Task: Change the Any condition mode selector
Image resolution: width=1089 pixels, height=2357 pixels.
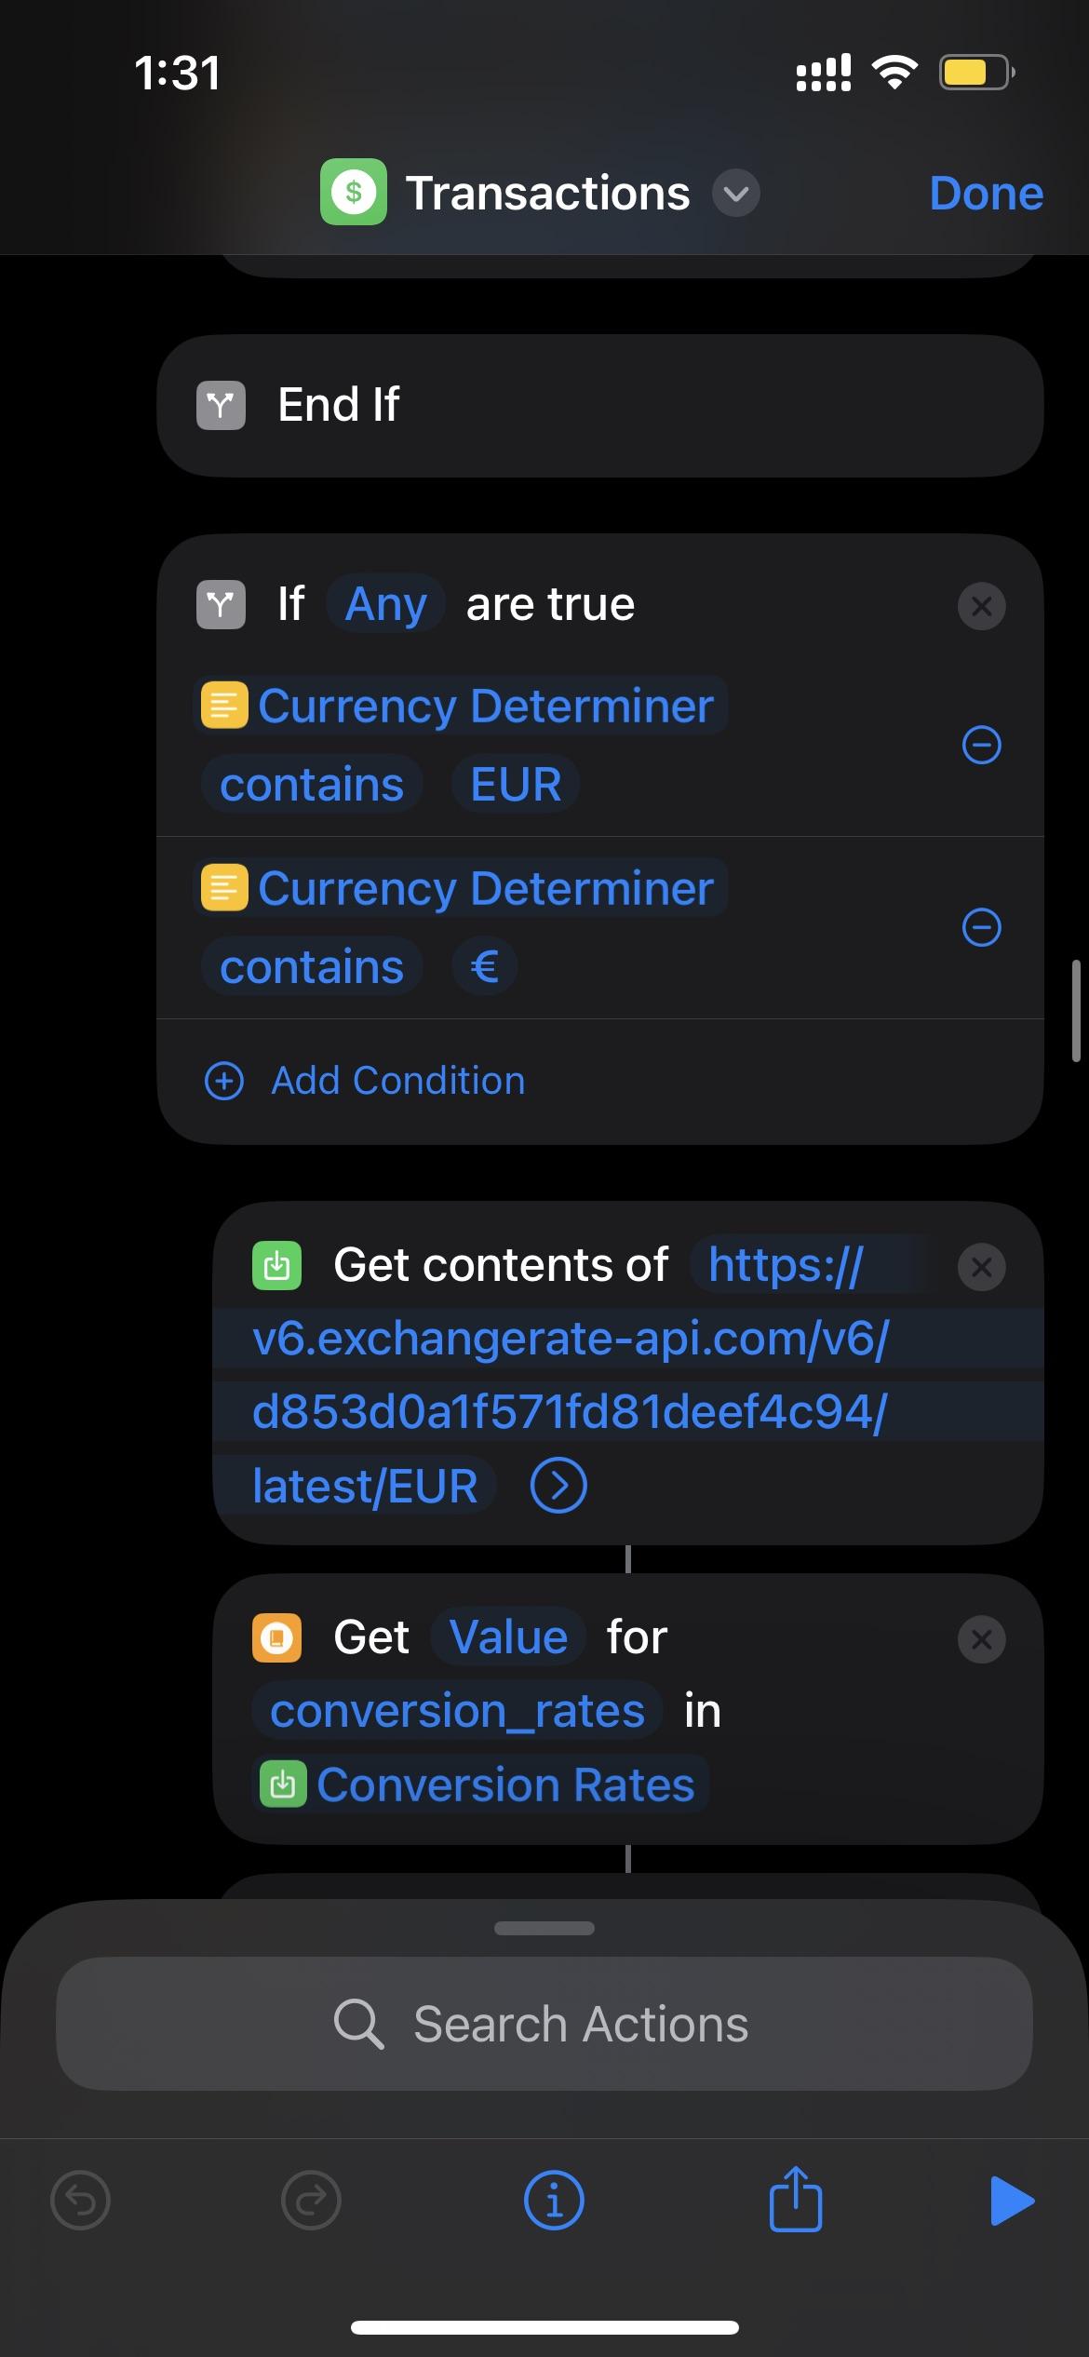Action: coord(385,604)
